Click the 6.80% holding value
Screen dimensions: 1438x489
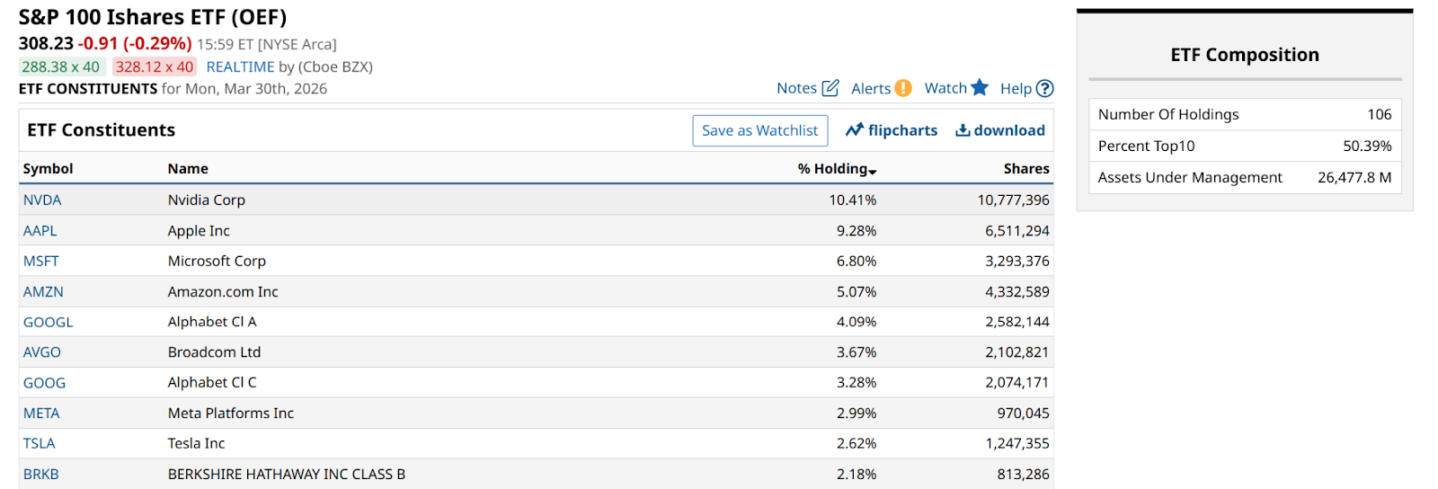click(x=857, y=261)
